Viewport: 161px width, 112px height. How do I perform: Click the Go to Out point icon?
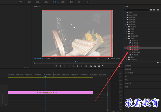pyautogui.click(x=86, y=66)
